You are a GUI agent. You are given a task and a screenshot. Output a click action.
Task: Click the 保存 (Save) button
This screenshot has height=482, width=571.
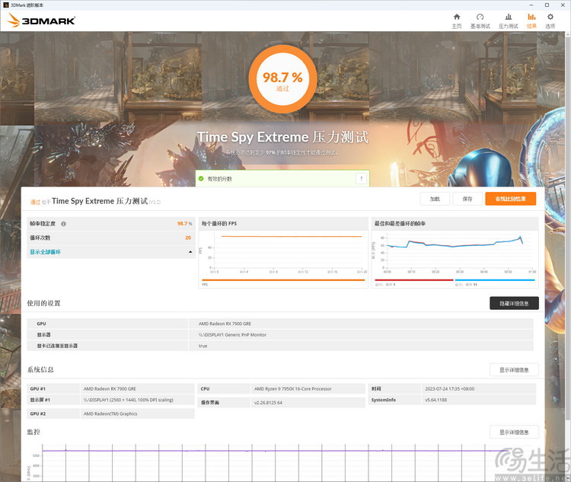pos(467,199)
